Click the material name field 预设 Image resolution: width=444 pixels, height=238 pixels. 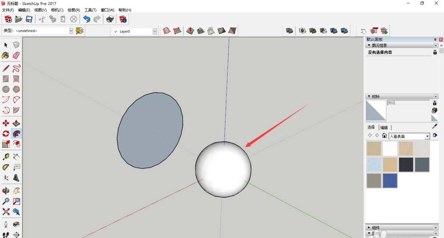tap(408, 103)
